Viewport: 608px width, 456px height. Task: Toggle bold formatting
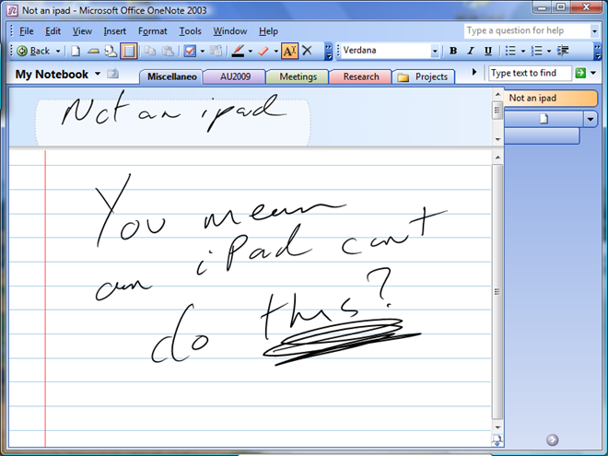(453, 51)
